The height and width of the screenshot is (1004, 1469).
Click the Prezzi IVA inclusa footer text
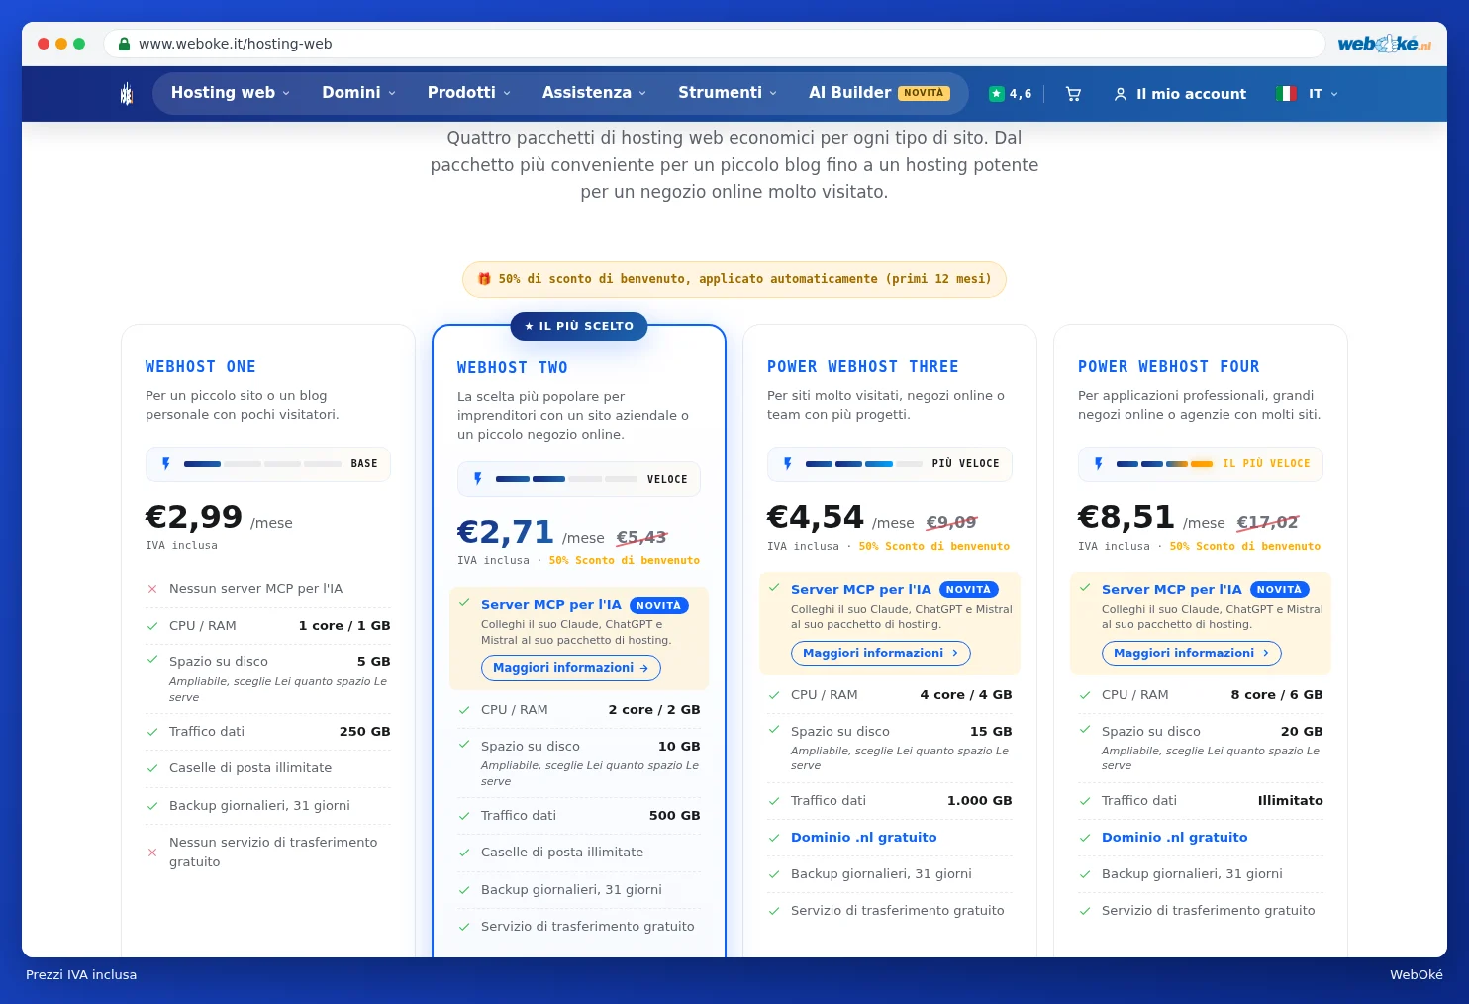pyautogui.click(x=81, y=975)
